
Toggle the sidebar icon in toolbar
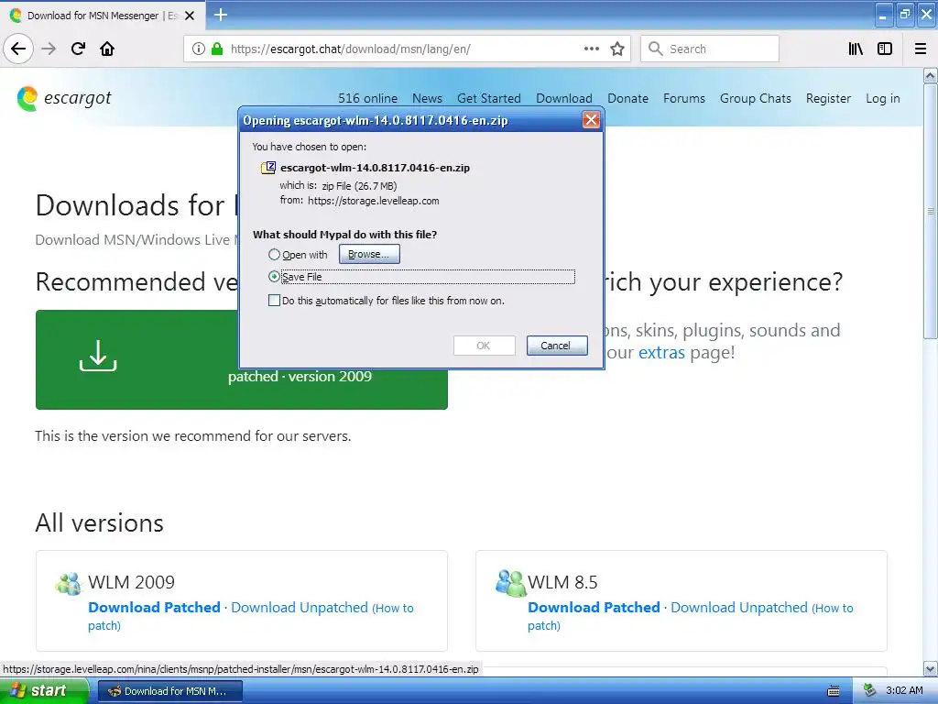(885, 49)
